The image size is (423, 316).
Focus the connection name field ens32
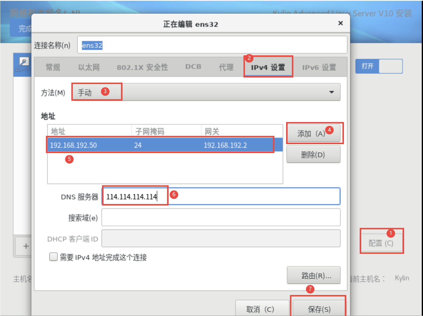coord(212,45)
